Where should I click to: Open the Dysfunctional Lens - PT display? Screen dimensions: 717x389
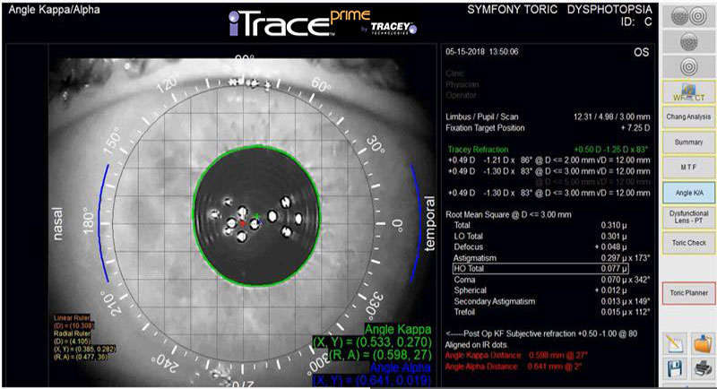(688, 217)
